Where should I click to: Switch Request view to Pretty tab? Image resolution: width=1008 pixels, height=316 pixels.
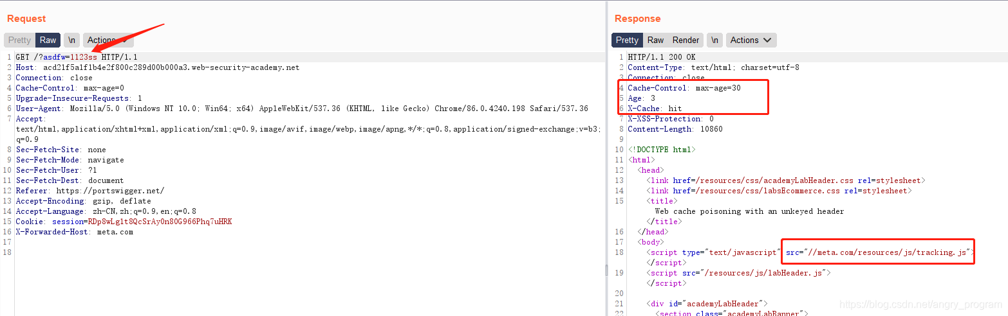[x=19, y=40]
